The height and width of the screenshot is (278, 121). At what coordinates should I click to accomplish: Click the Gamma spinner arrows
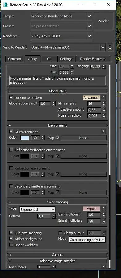tap(54, 216)
